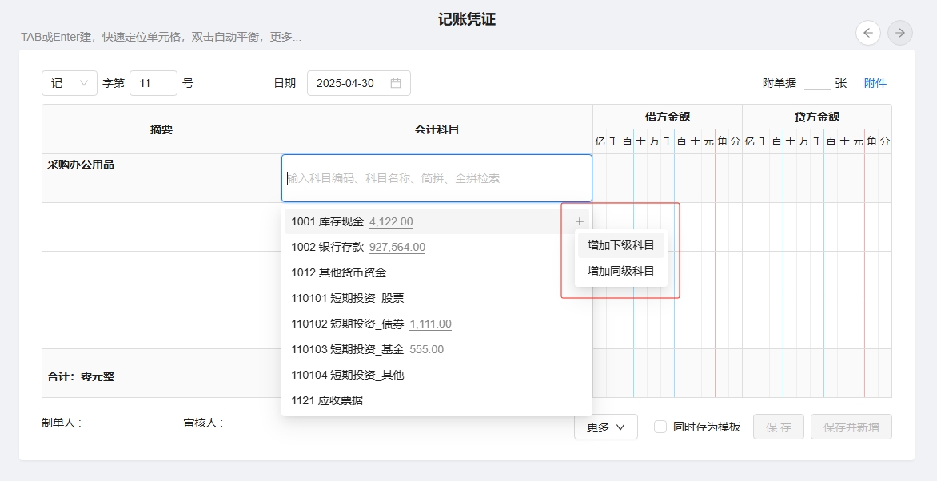Screen dimensions: 937x481
Task: Click the plus icon beside 1001 库存现金
Action: click(x=580, y=221)
